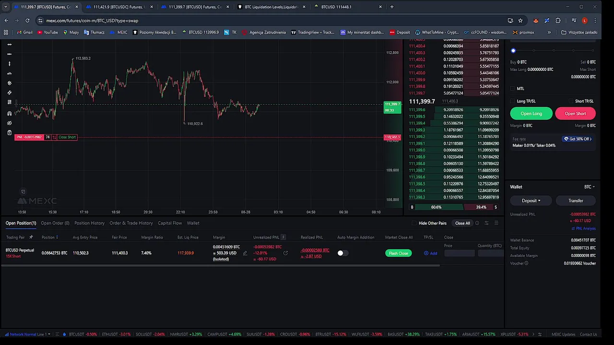This screenshot has height=345, width=614.
Task: Open the Position History tab
Action: click(x=89, y=223)
